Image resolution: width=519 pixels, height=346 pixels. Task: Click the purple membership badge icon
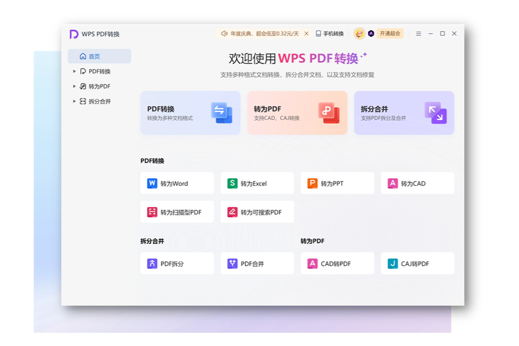point(371,33)
